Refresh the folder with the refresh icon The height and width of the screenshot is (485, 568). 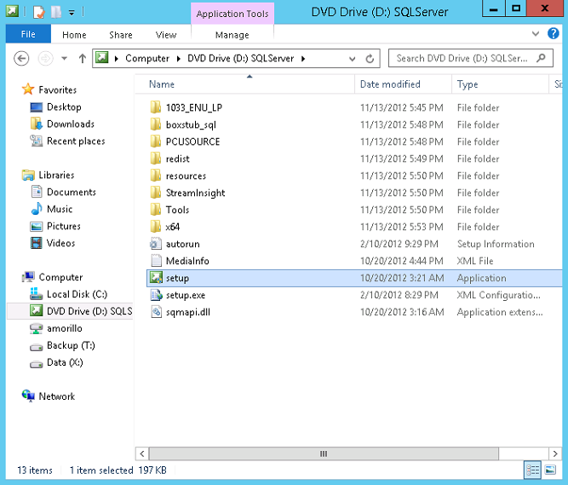click(x=370, y=58)
